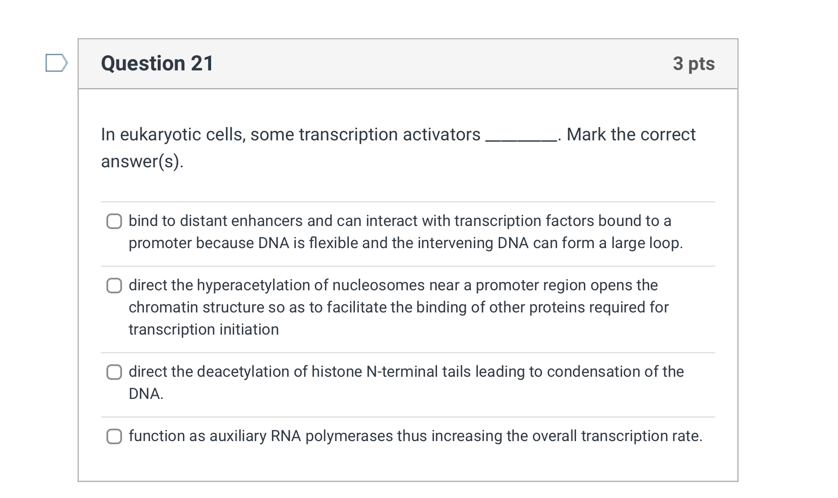Click the question card gray header bar

tap(434, 63)
